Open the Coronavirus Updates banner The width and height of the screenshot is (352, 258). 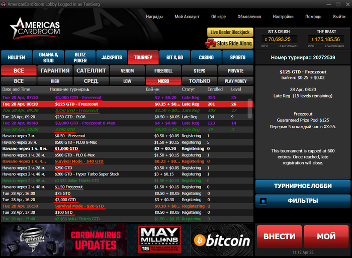[96, 239]
